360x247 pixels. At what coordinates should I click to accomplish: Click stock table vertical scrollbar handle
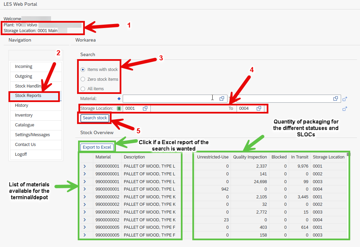pos(349,154)
